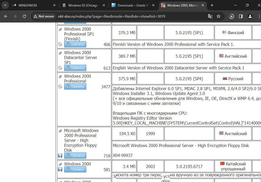Open a new browser tab
The height and width of the screenshot is (182, 261).
click(x=212, y=5)
